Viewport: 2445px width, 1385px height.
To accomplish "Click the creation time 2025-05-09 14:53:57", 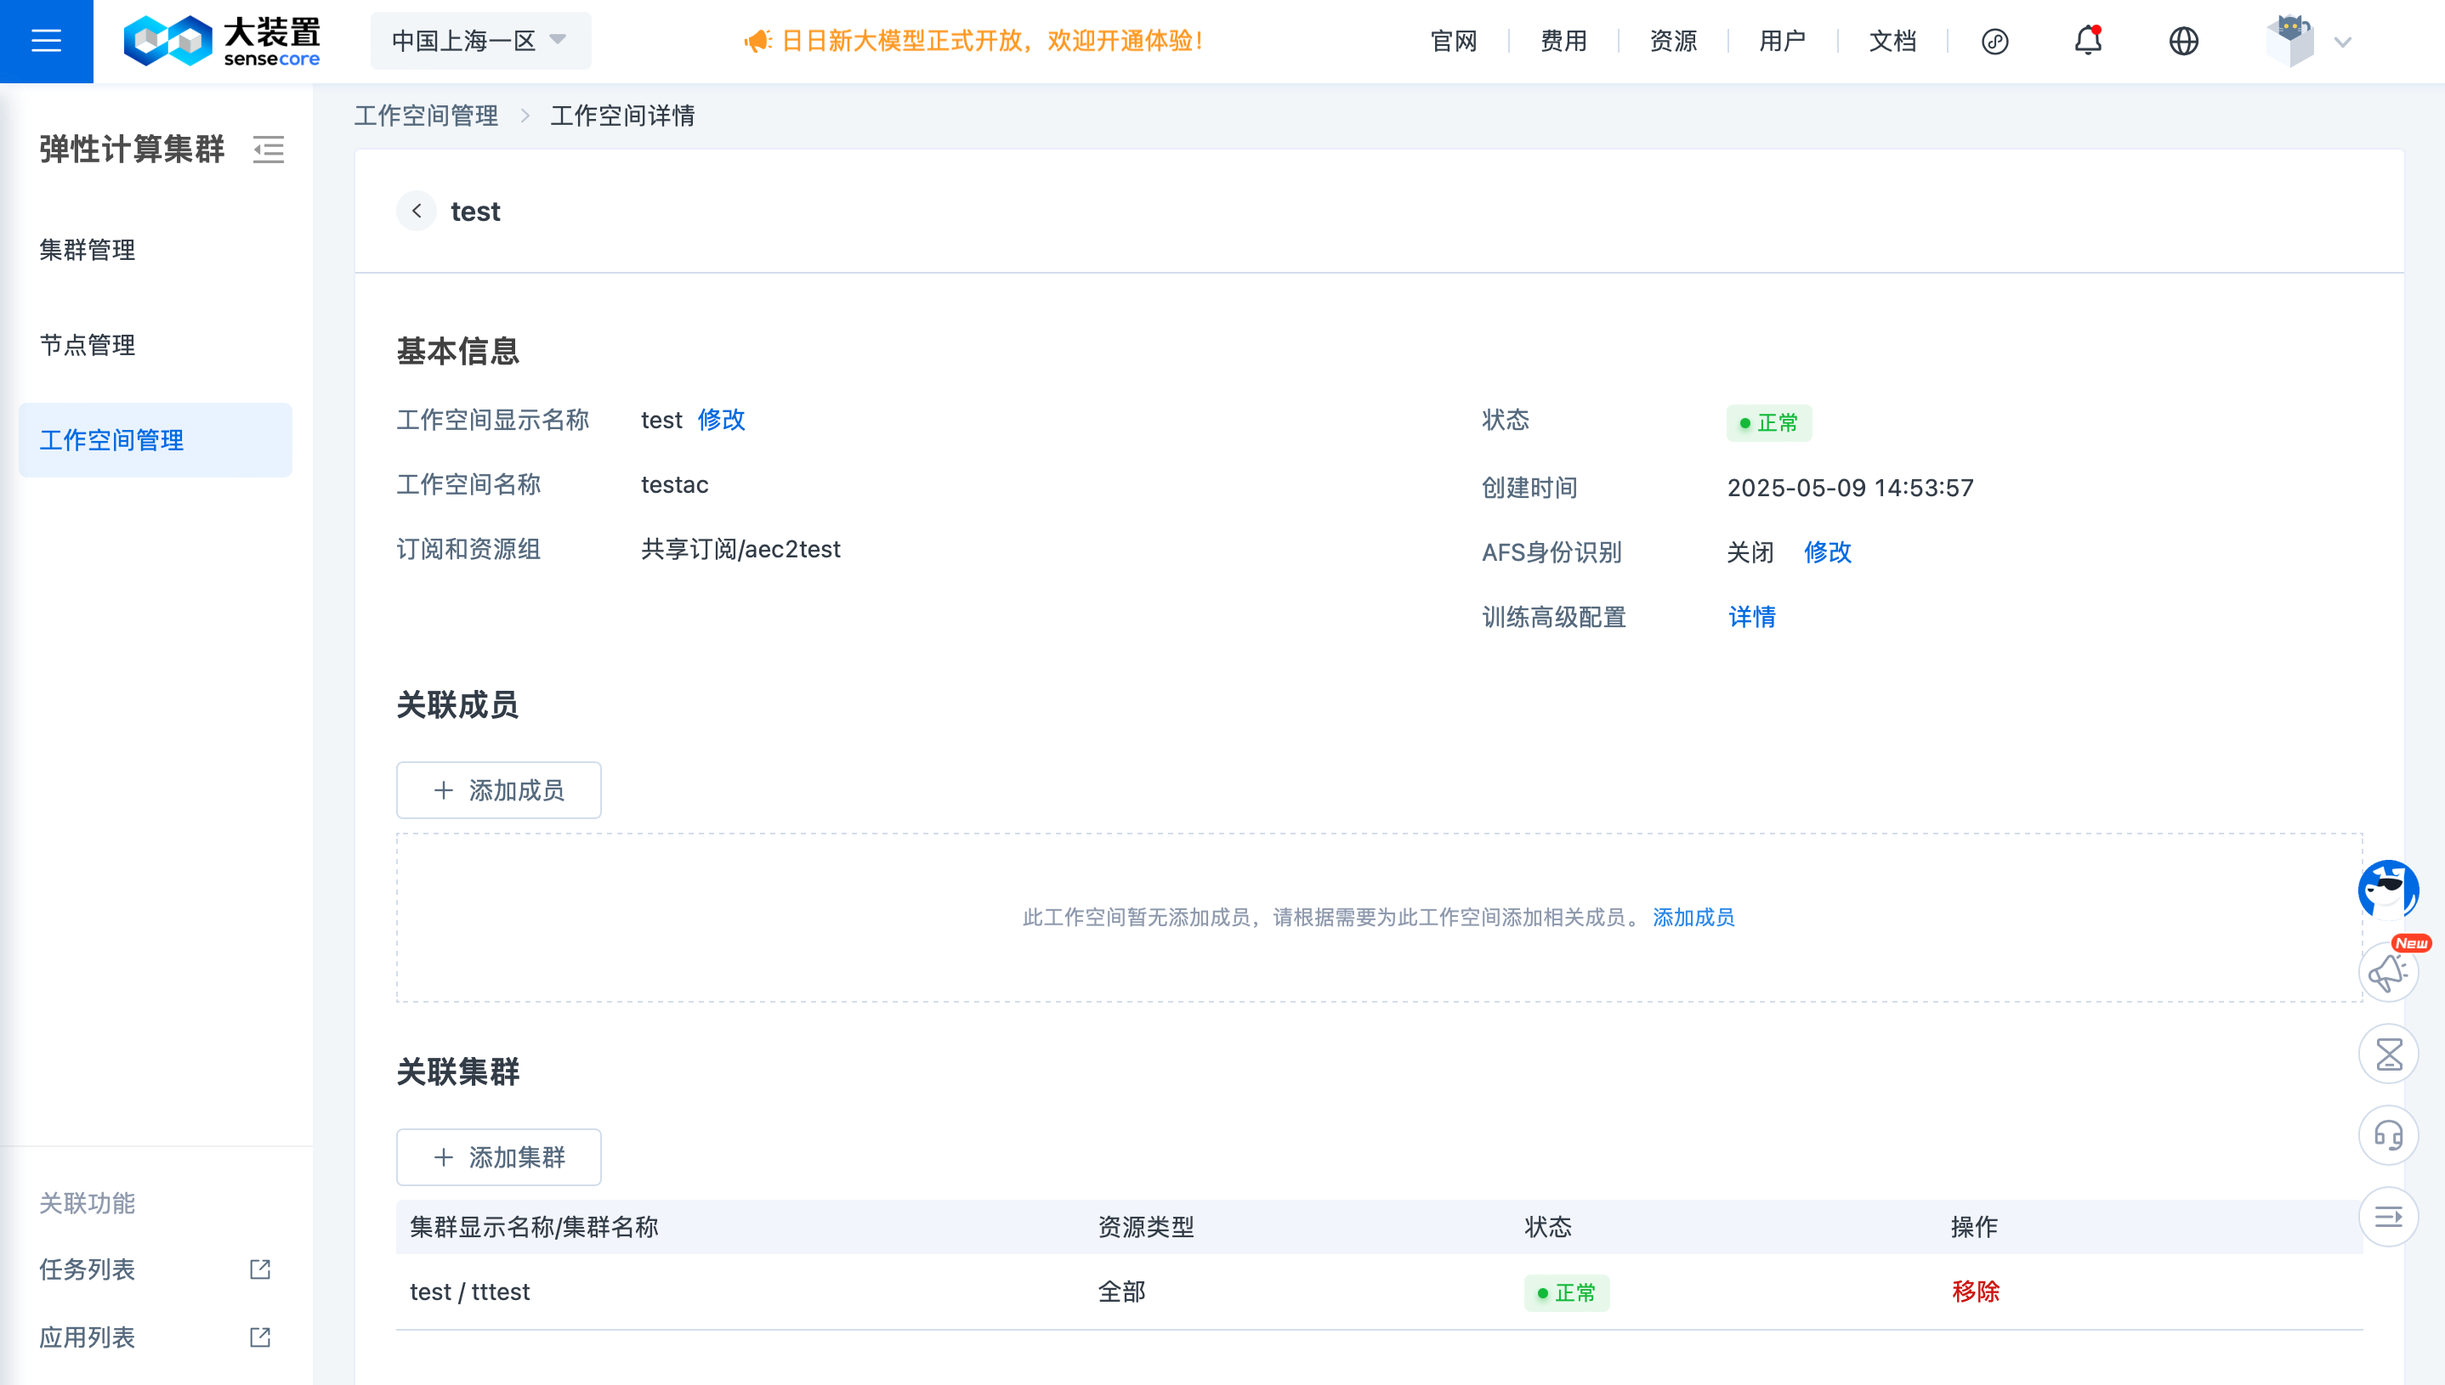I will (x=1850, y=488).
